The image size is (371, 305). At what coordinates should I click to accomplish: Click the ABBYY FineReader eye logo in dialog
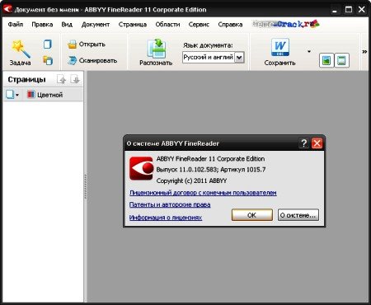pos(141,168)
